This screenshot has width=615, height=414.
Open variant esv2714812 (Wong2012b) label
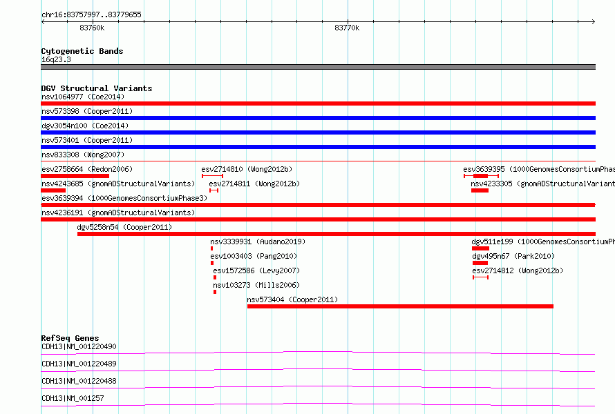click(518, 270)
